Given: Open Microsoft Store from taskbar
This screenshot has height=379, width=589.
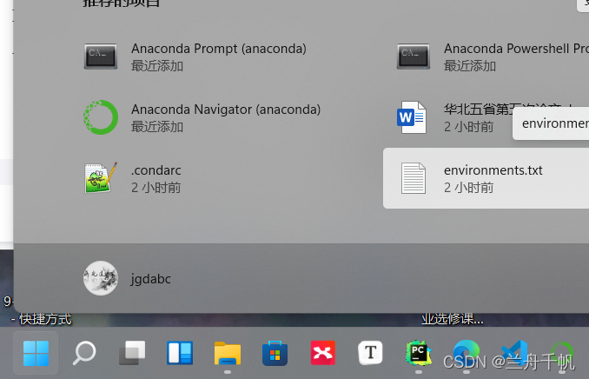Looking at the screenshot, I should pyautogui.click(x=275, y=353).
